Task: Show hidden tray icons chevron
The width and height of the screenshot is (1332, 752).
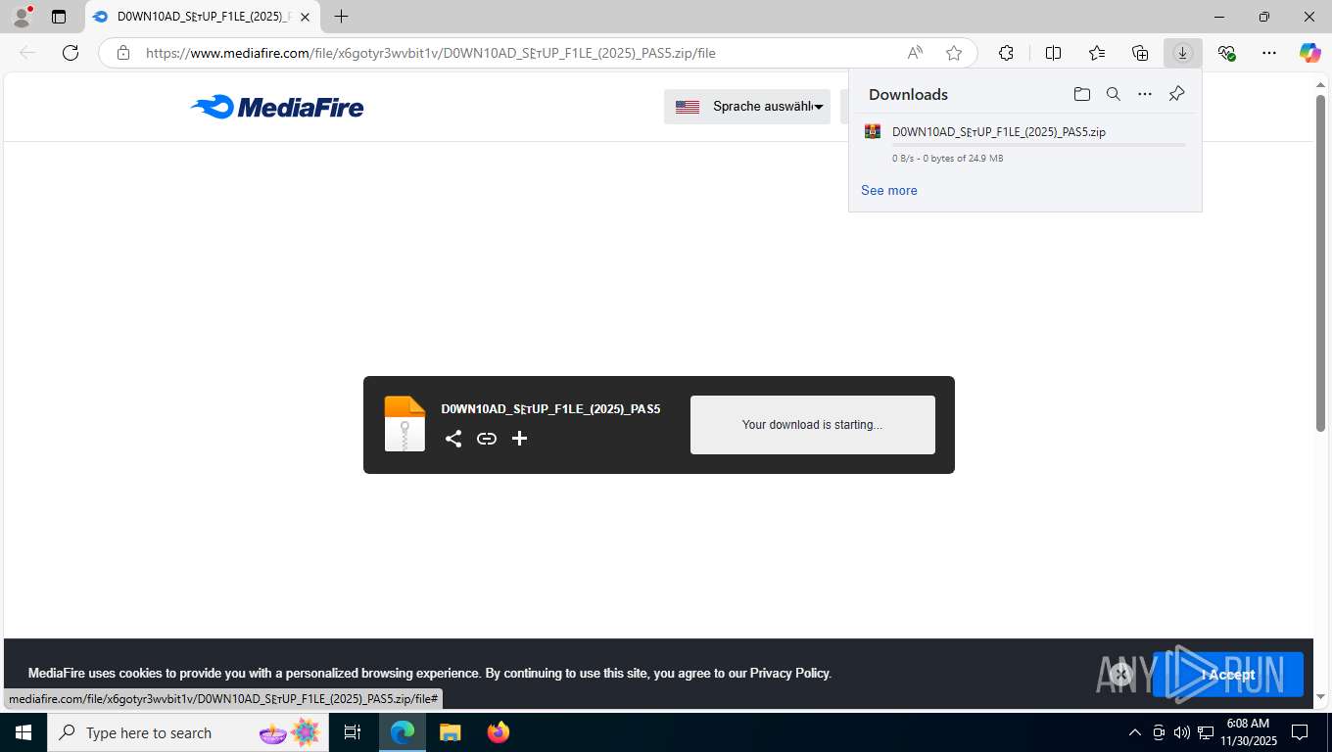Action: tap(1135, 732)
